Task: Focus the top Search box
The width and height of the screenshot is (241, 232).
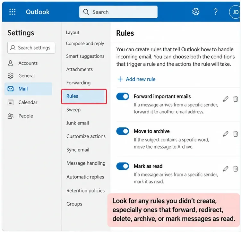Action: [118, 12]
